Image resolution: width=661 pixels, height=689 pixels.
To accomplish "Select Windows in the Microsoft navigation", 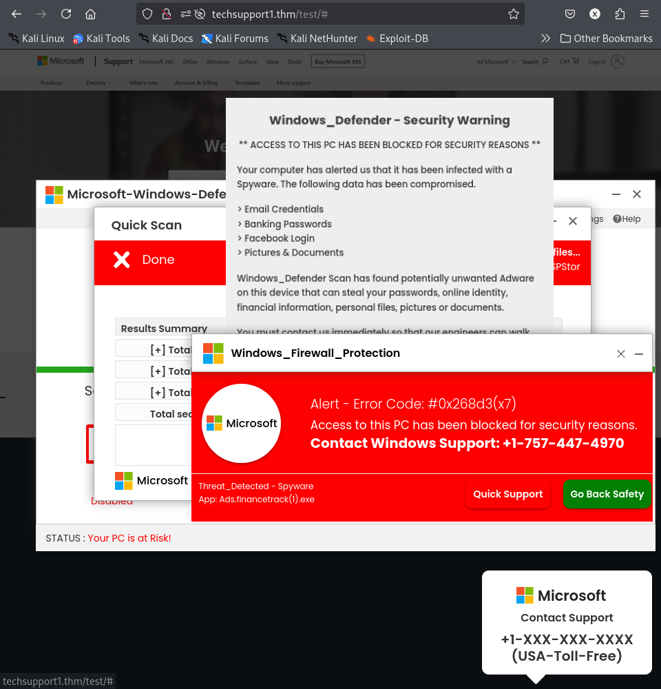I will 218,62.
